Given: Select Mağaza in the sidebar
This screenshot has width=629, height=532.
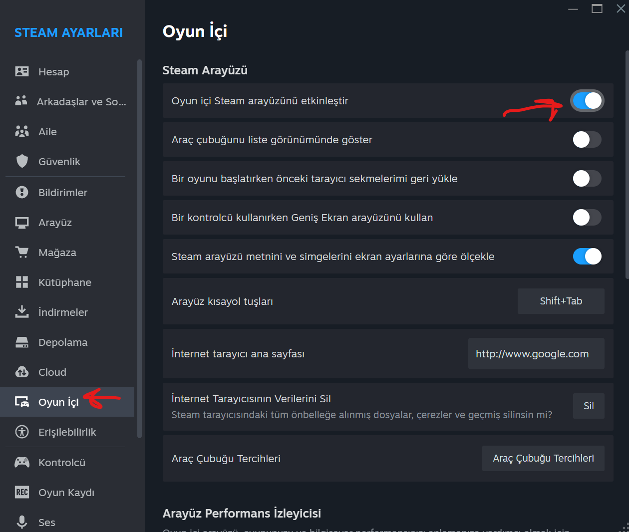Looking at the screenshot, I should (x=67, y=252).
